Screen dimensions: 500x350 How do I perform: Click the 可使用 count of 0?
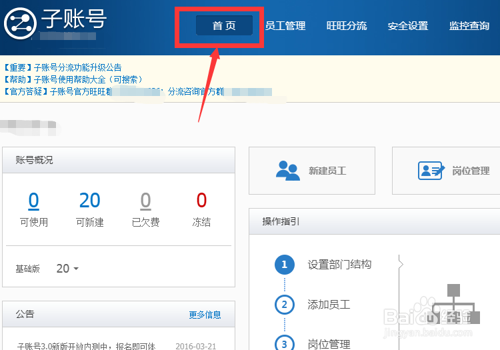pyautogui.click(x=34, y=201)
